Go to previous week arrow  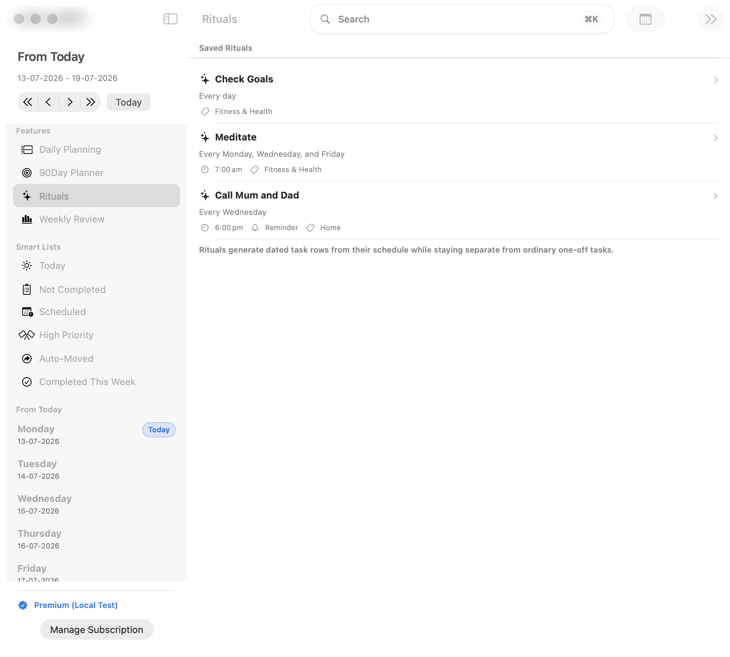48,102
